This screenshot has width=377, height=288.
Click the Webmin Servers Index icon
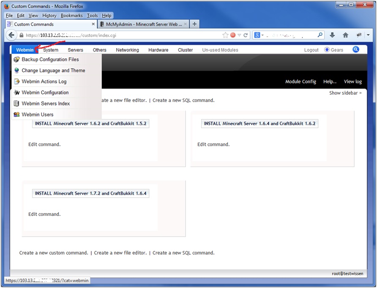click(16, 103)
